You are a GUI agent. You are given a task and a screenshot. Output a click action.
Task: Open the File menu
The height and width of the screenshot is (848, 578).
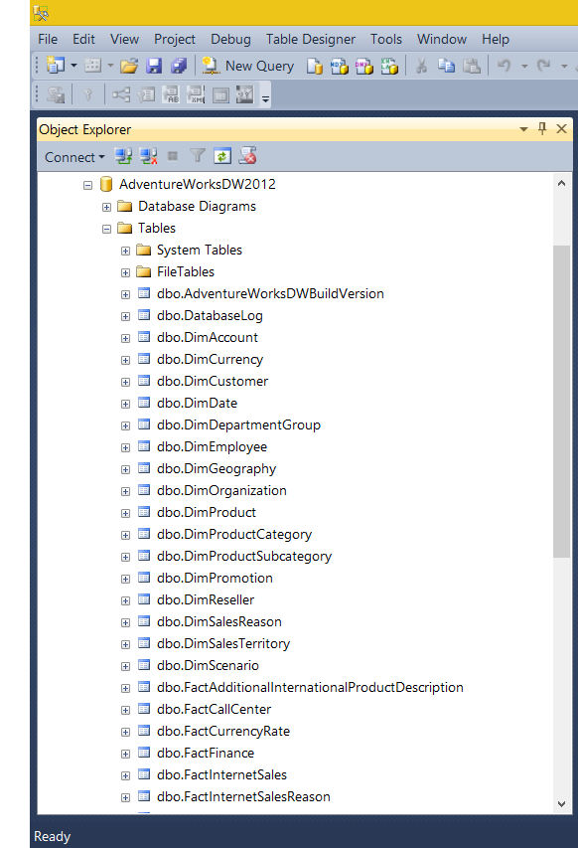pos(48,40)
